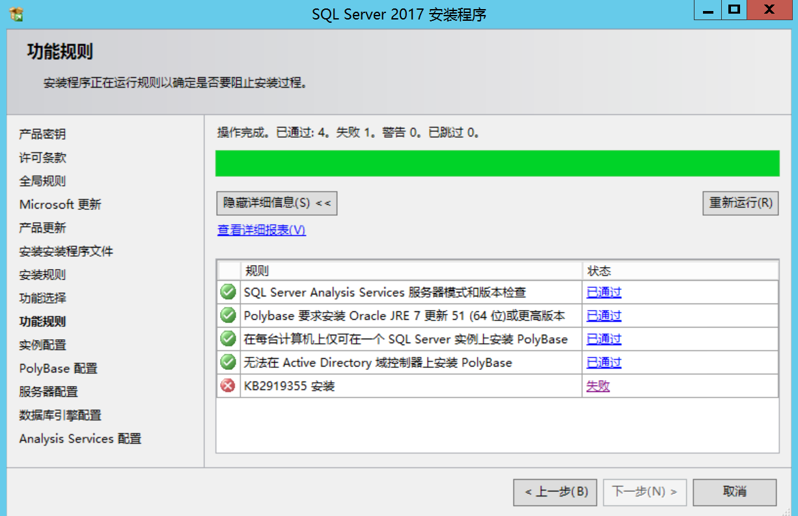
Task: Select 数据库引擎配置 step in sidebar
Action: (61, 415)
